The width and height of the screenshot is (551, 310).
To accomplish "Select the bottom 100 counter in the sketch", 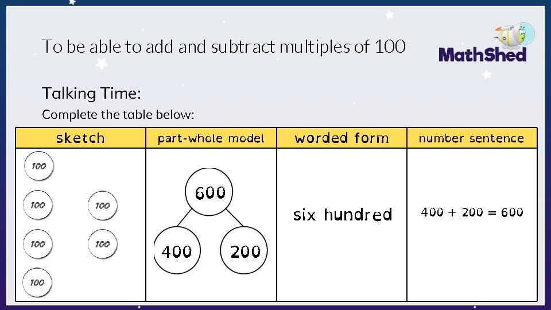I will (37, 282).
